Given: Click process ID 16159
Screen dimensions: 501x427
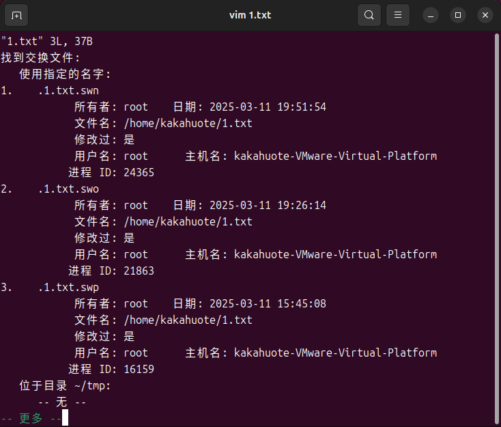Looking at the screenshot, I should (x=139, y=370).
